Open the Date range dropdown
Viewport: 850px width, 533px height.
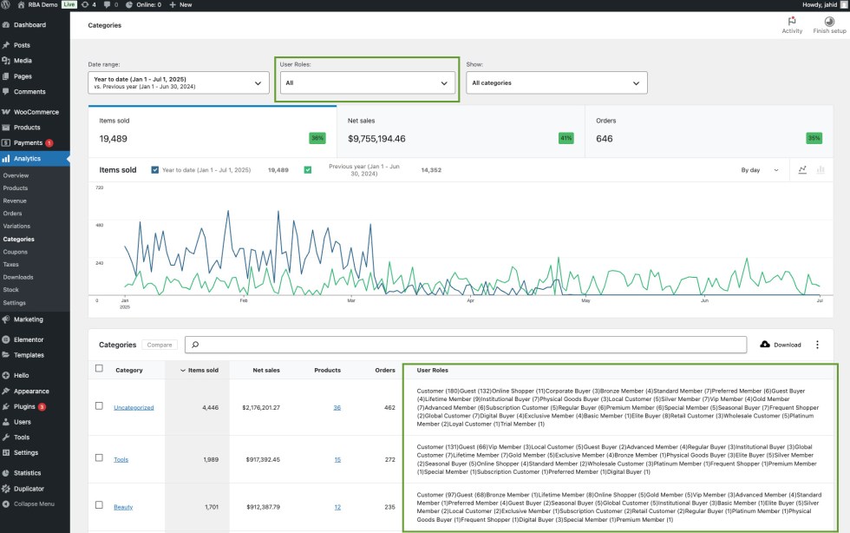[x=179, y=82]
